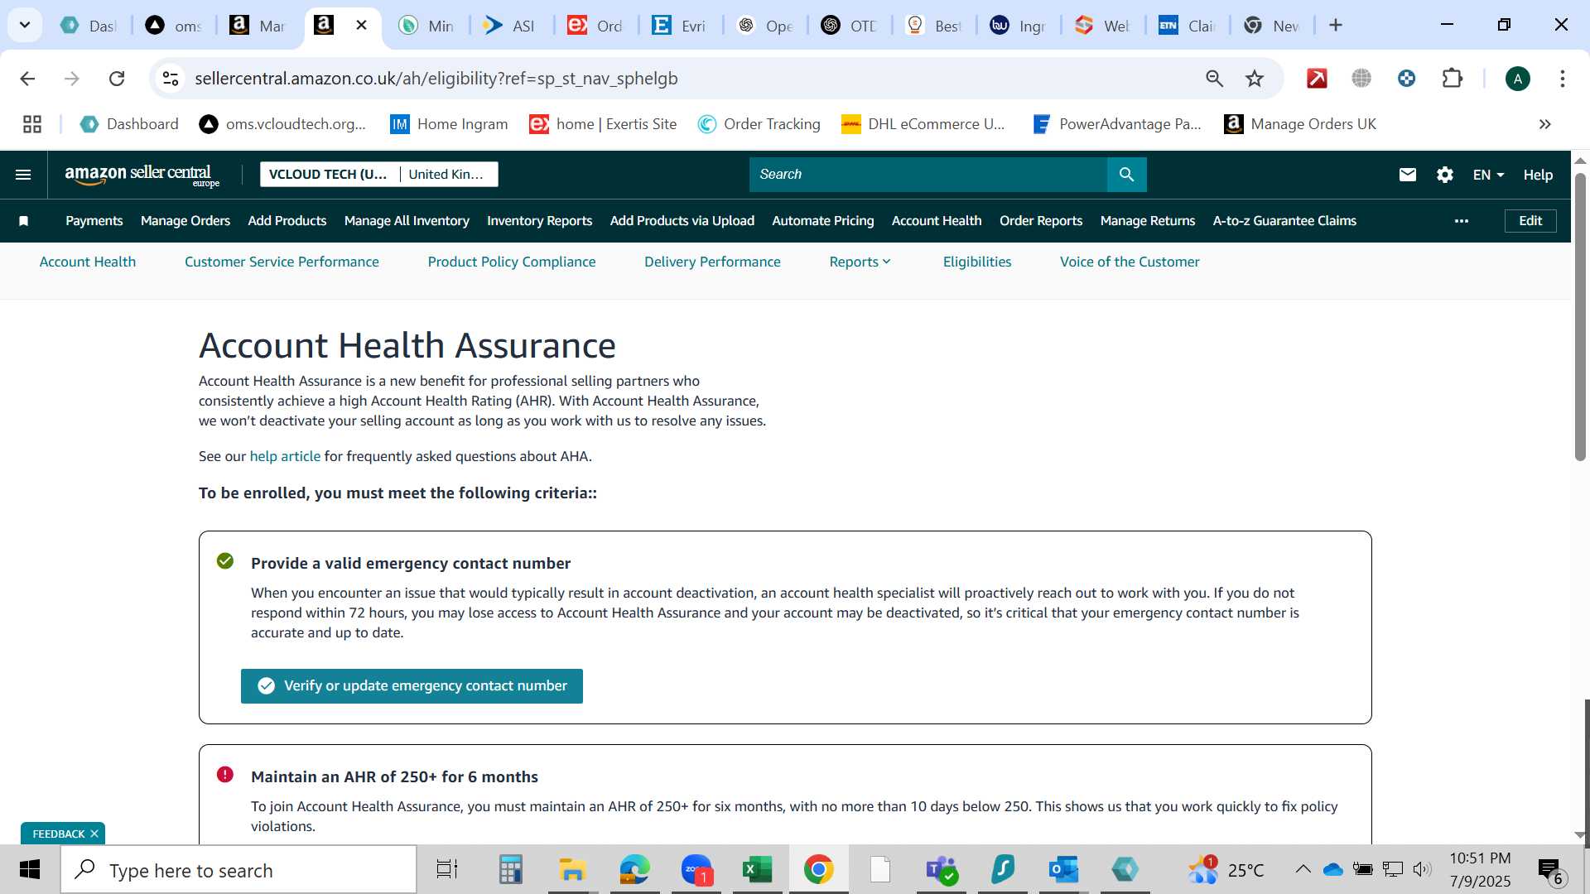Open a new browser tab

click(x=1336, y=26)
